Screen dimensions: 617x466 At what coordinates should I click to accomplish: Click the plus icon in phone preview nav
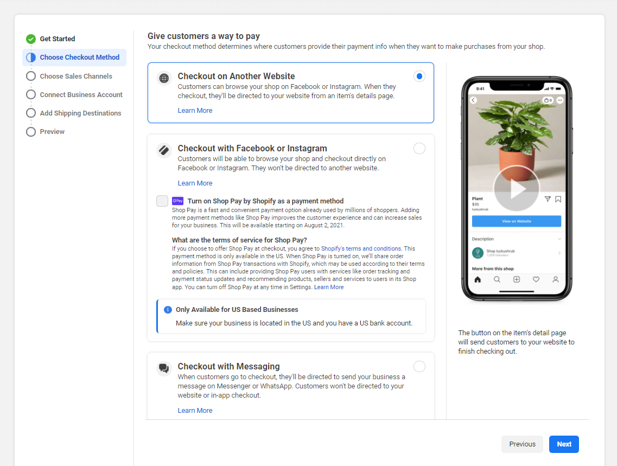tap(517, 279)
